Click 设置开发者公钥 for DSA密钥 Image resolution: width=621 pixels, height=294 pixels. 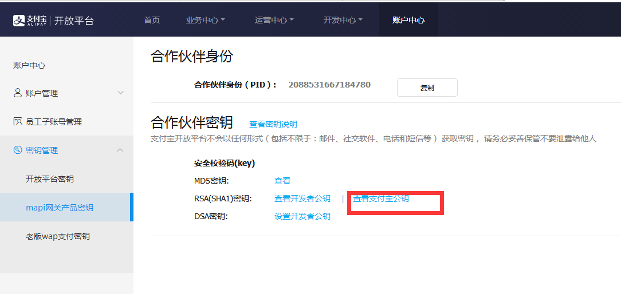302,216
